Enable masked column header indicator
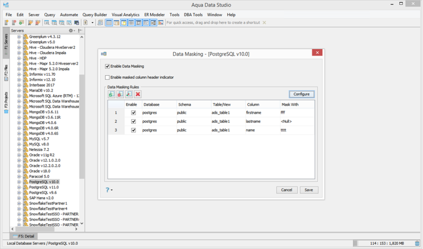 point(106,78)
